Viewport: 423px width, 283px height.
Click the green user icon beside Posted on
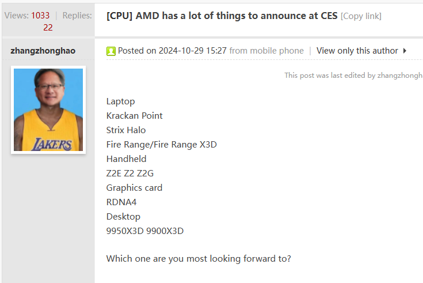point(111,51)
